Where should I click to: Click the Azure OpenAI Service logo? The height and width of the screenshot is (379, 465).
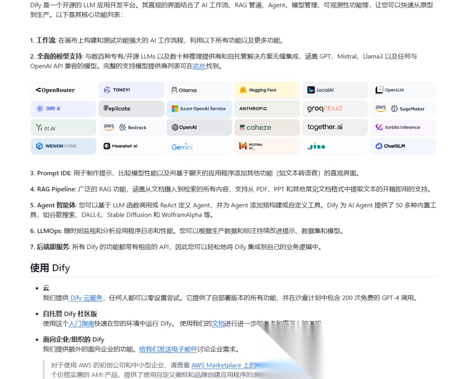point(199,109)
